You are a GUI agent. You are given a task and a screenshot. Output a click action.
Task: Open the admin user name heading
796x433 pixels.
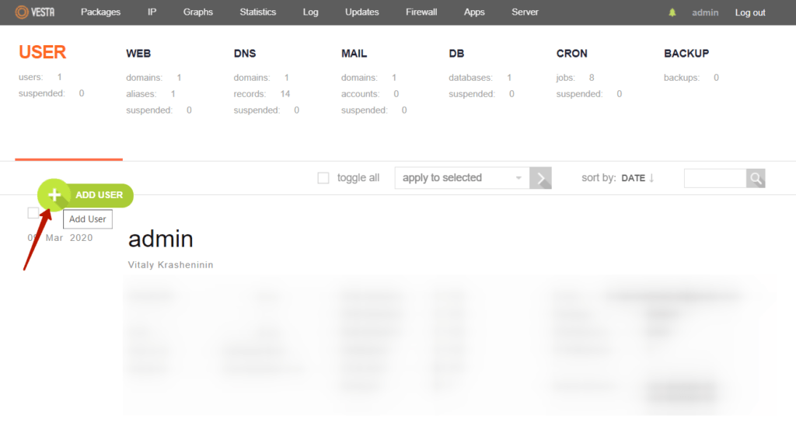(161, 239)
